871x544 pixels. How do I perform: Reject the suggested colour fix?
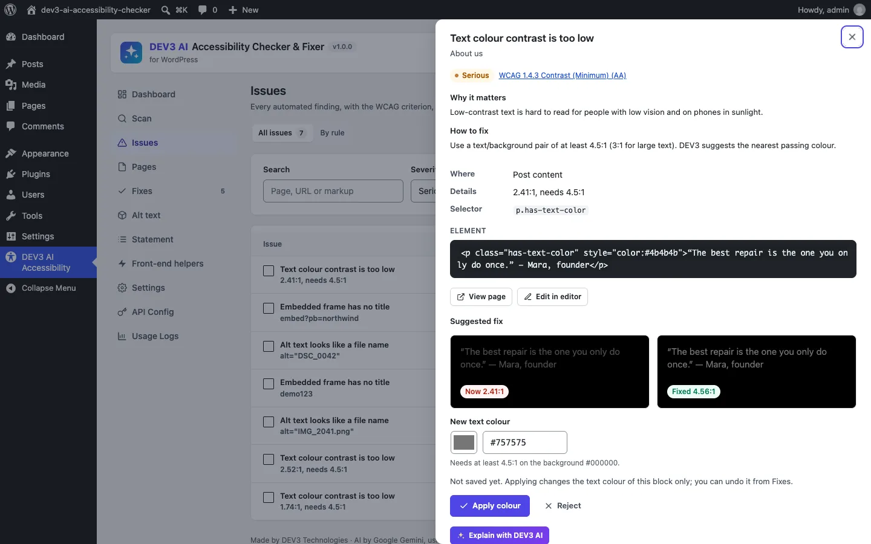pos(563,506)
